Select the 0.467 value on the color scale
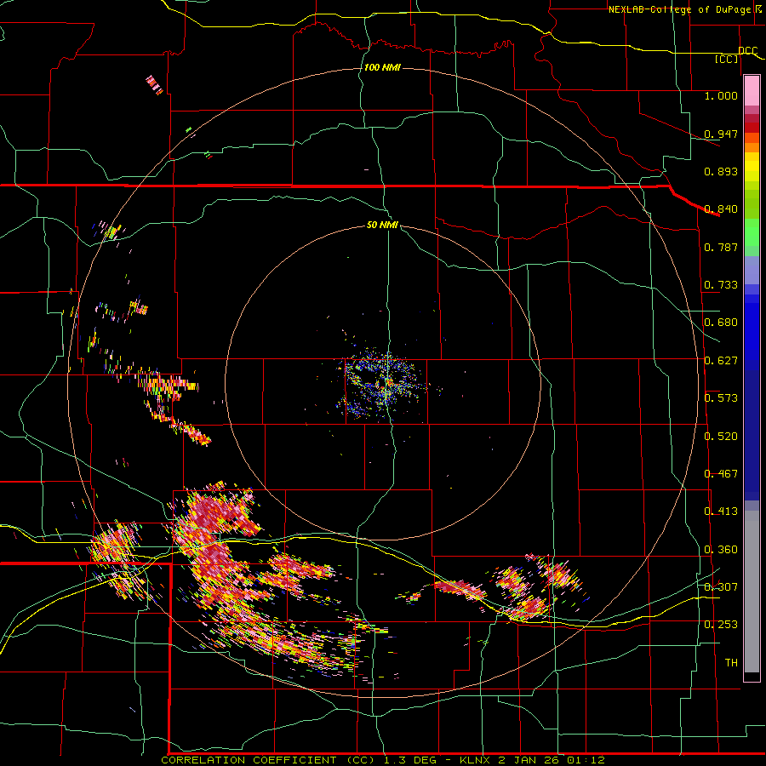766x766 pixels. (721, 474)
